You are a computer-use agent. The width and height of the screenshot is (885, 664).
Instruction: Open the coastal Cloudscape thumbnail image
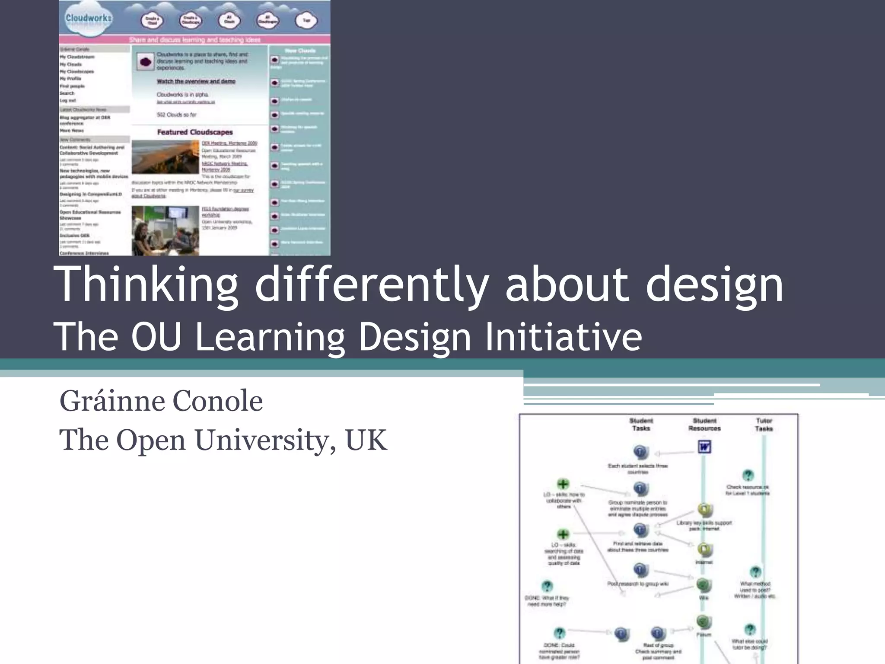[165, 156]
